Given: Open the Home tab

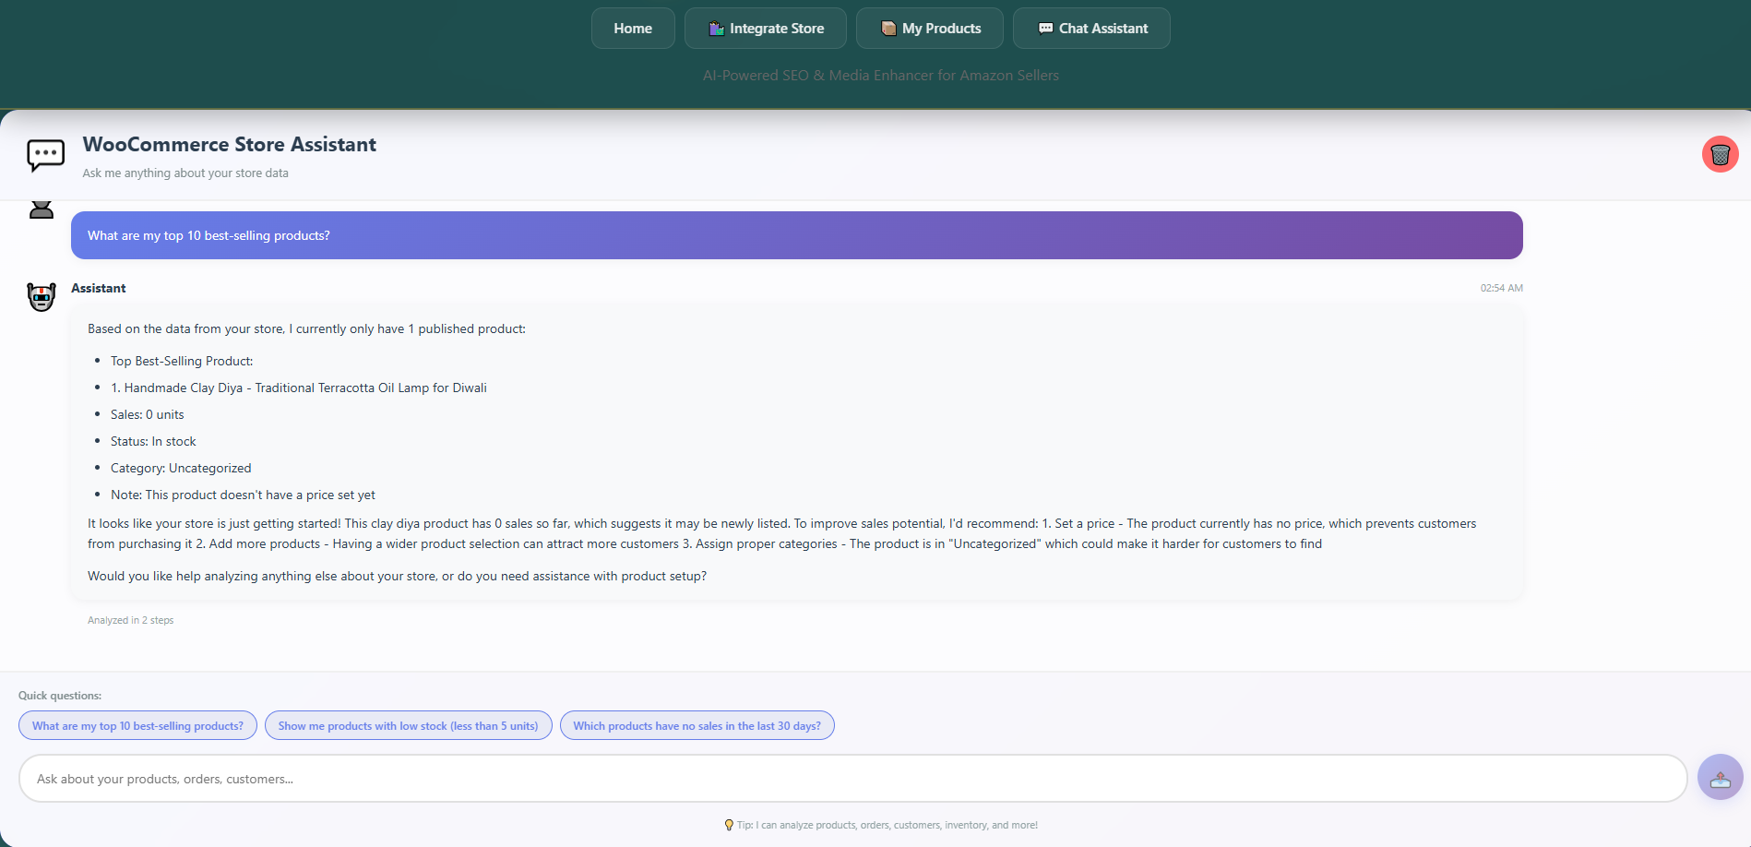Looking at the screenshot, I should click(x=633, y=29).
